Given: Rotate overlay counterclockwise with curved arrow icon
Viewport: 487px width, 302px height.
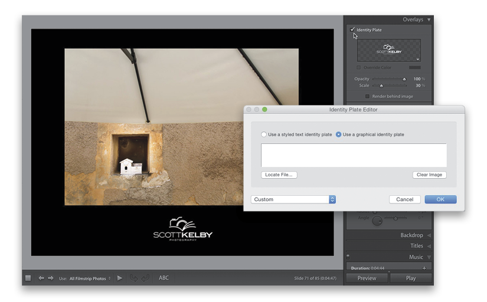Looking at the screenshot, I should 133,278.
